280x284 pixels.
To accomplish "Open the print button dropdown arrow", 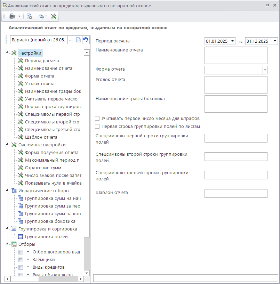I will [x=19, y=16].
